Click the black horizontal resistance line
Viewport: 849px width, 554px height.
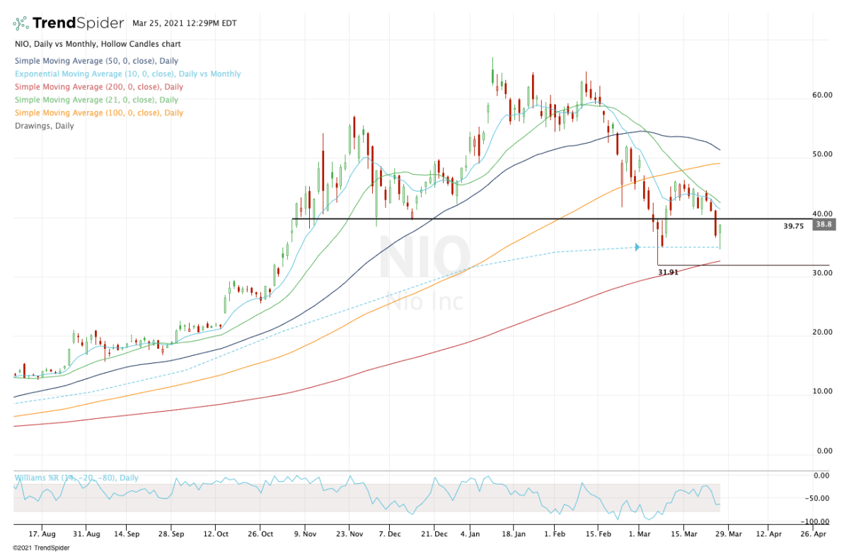(495, 219)
